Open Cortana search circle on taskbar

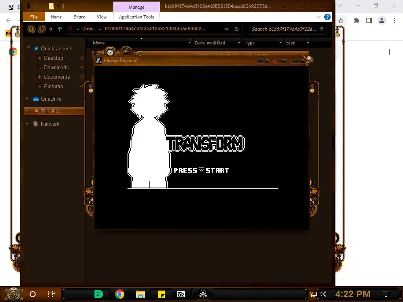(x=33, y=294)
